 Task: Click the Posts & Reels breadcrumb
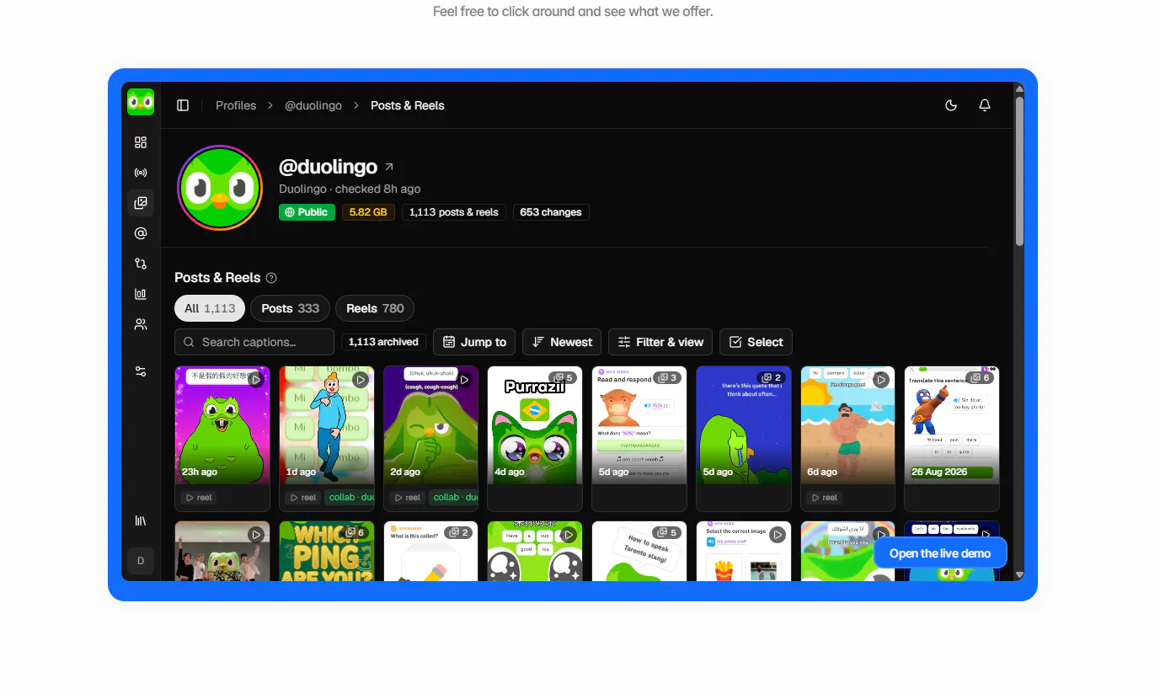tap(408, 105)
